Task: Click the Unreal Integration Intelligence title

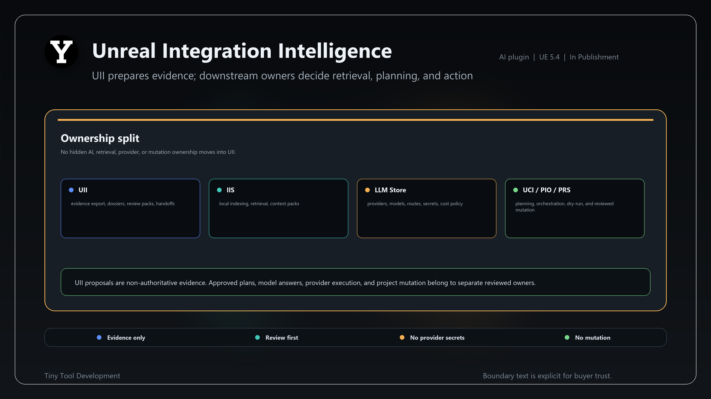Action: pos(242,51)
